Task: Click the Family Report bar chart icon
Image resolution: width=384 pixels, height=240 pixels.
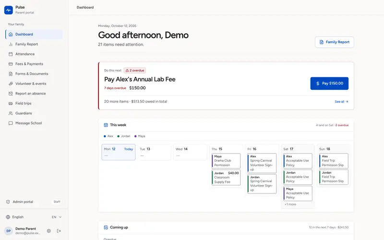Action: pyautogui.click(x=11, y=44)
